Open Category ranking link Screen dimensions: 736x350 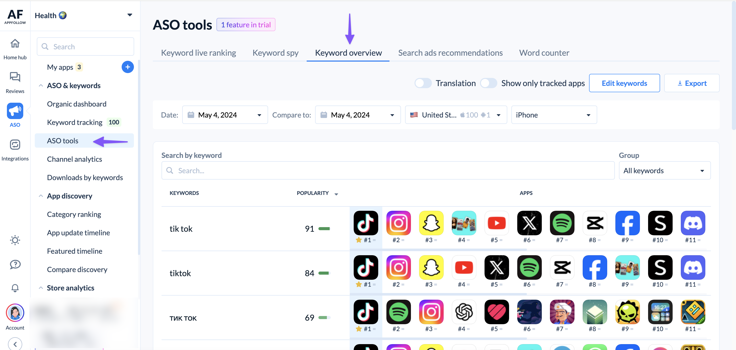(74, 214)
